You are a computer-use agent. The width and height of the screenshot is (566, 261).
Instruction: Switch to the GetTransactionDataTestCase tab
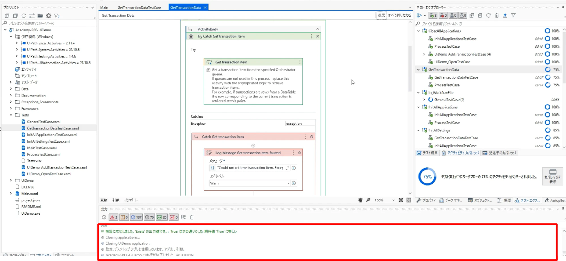click(139, 8)
